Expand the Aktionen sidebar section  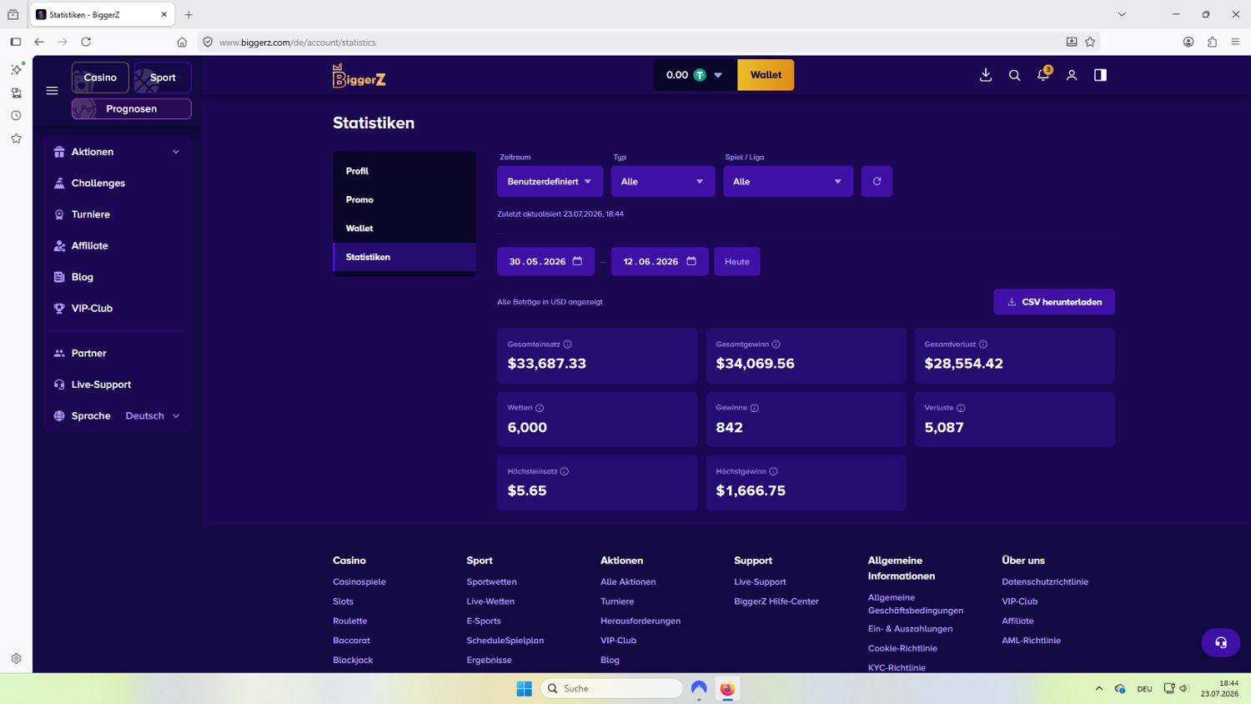pyautogui.click(x=118, y=152)
